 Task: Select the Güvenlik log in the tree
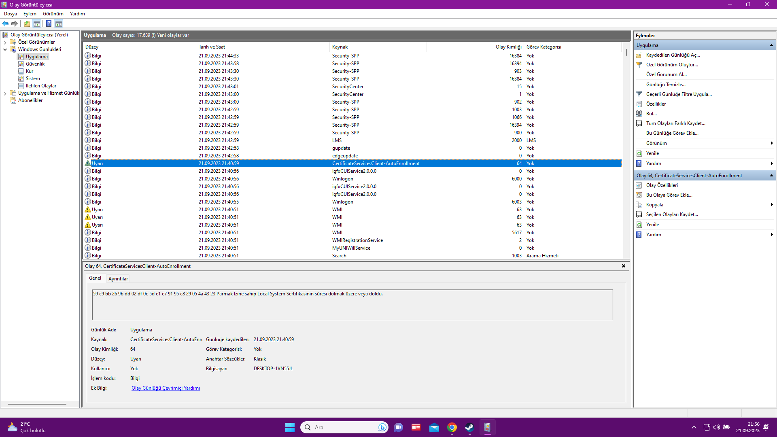point(35,64)
